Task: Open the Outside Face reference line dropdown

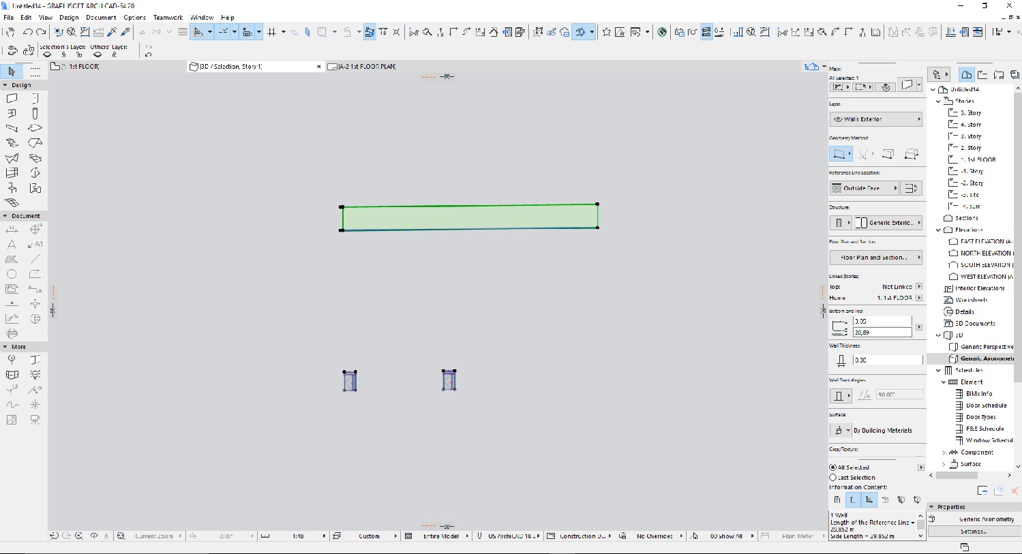Action: [x=864, y=188]
